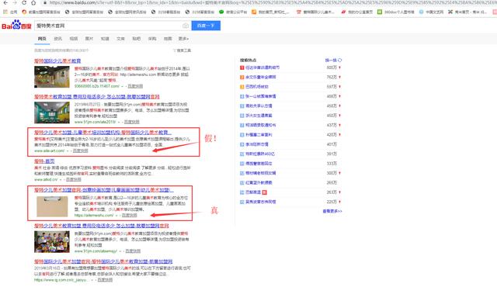Switch to the 贴吧 tab
This screenshot has width=497, height=287.
tap(137, 39)
